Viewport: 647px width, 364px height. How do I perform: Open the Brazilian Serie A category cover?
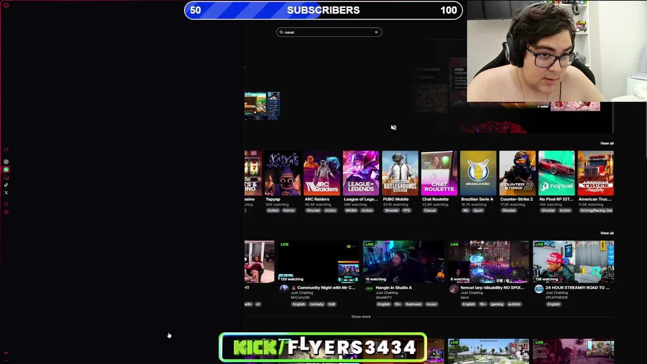[x=478, y=173]
